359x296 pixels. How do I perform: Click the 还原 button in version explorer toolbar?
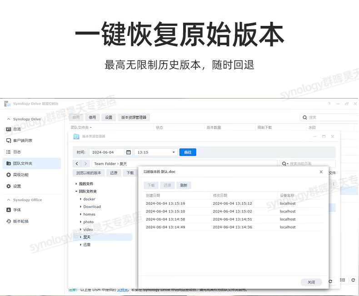(114, 173)
